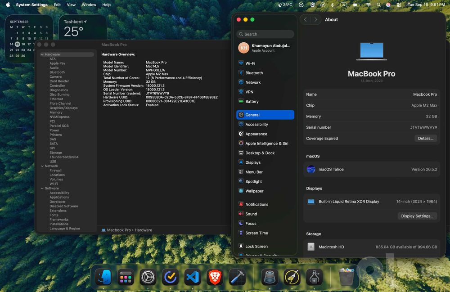Open Battery settings in the sidebar
The image size is (450, 292).
[265, 102]
